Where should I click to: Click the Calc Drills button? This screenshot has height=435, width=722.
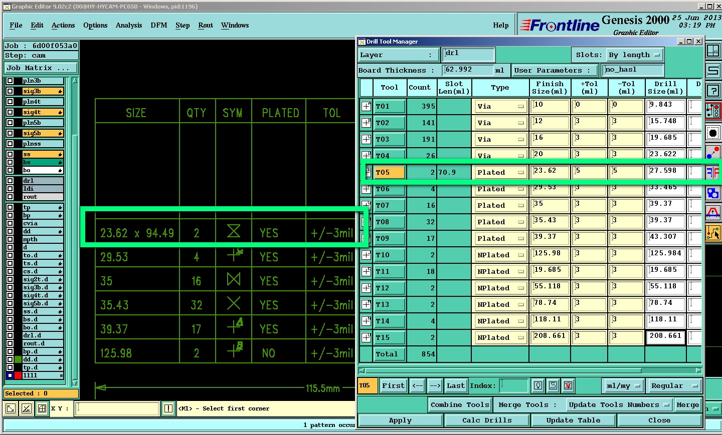click(x=487, y=420)
